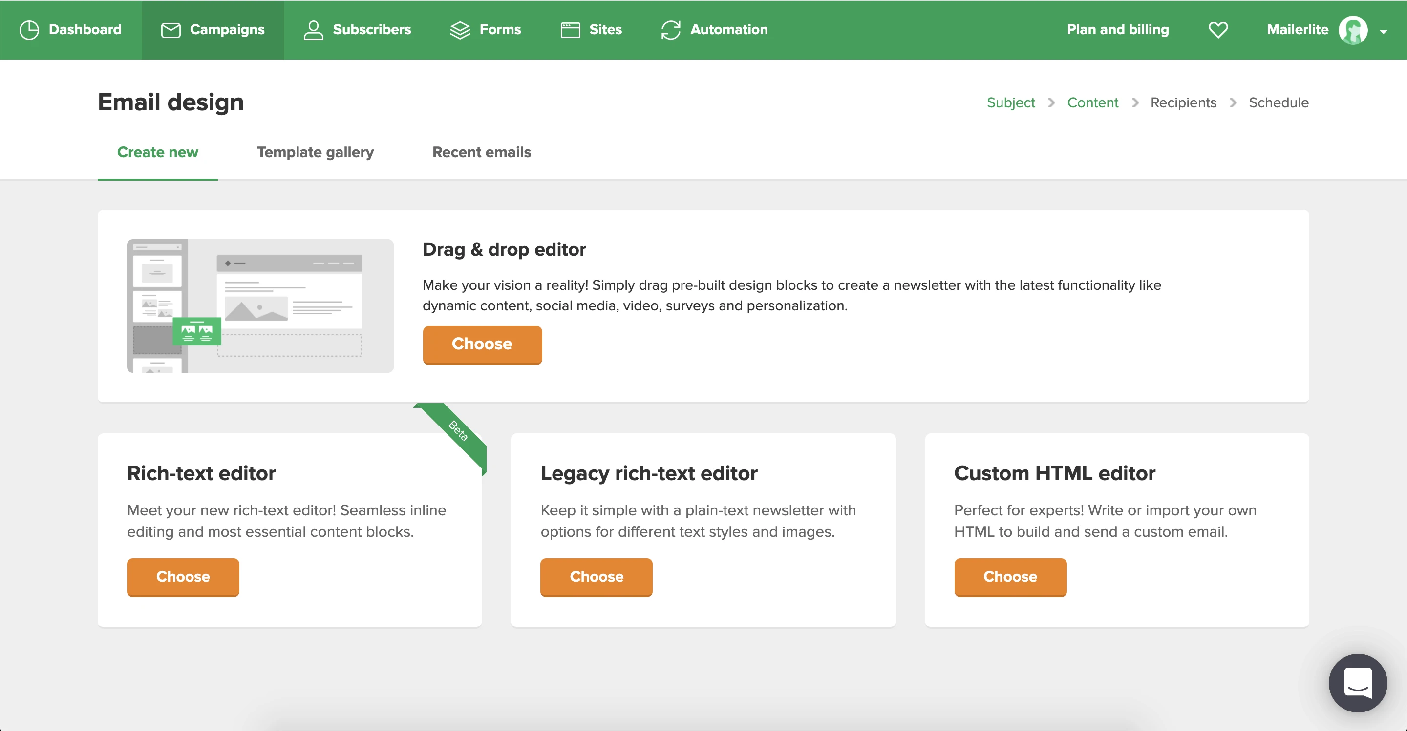Open Plan and billing page
Image resolution: width=1407 pixels, height=731 pixels.
pos(1117,30)
